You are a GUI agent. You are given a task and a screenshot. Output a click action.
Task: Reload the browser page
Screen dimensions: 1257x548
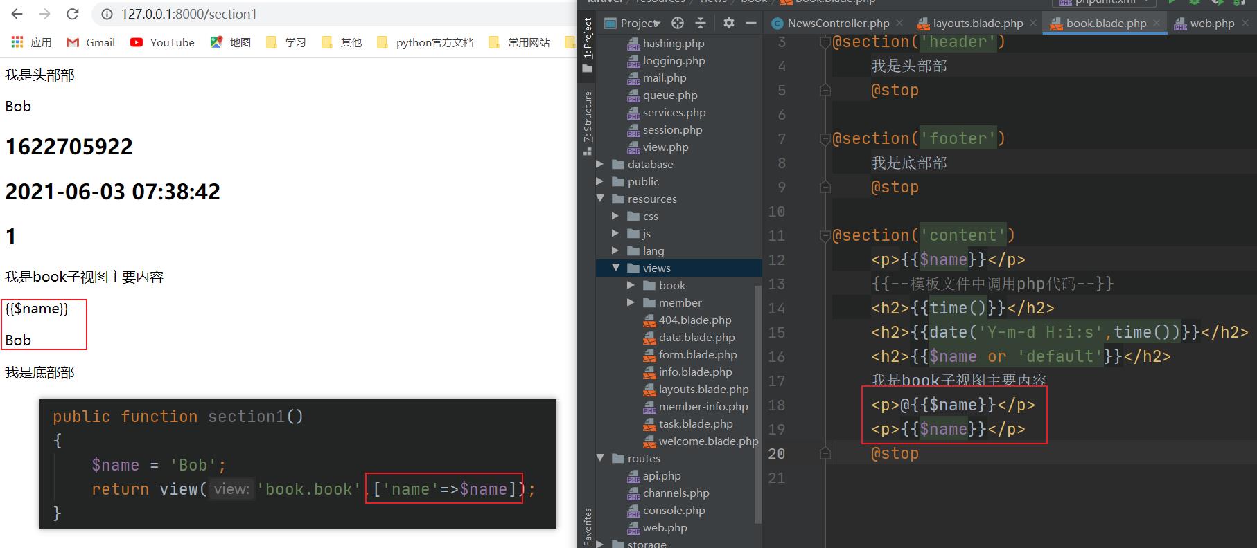(x=72, y=14)
